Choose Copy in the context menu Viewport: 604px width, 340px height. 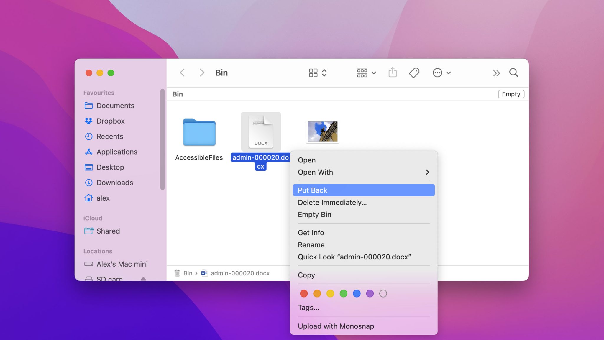click(x=364, y=275)
